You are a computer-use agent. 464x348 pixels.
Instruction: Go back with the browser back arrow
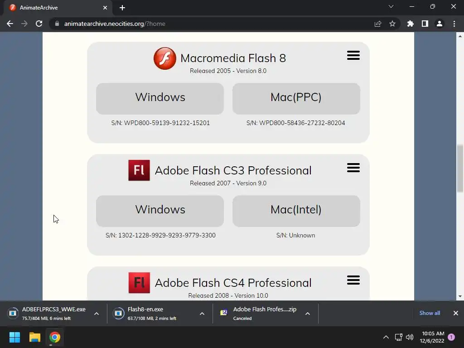coord(10,24)
